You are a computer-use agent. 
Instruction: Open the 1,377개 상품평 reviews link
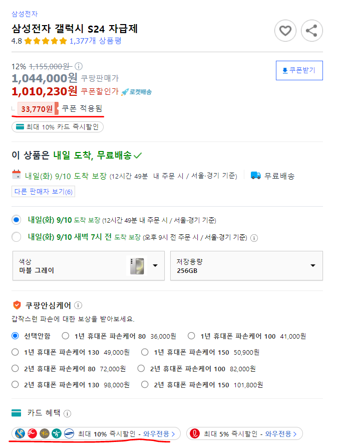click(x=96, y=41)
